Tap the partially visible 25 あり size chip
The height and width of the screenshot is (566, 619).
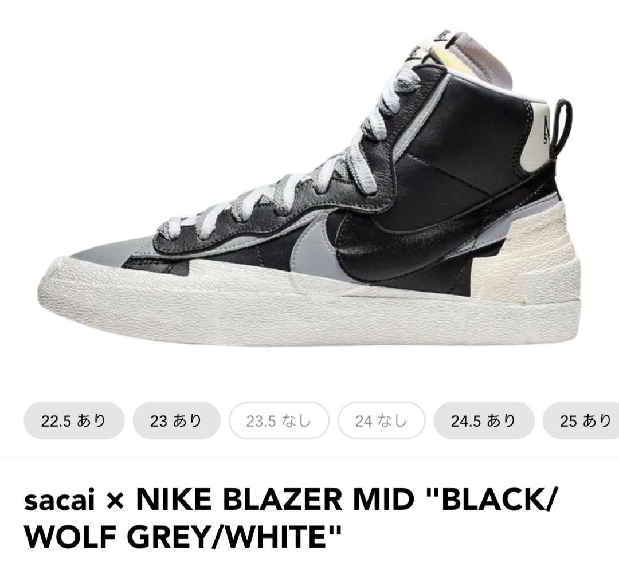point(581,420)
